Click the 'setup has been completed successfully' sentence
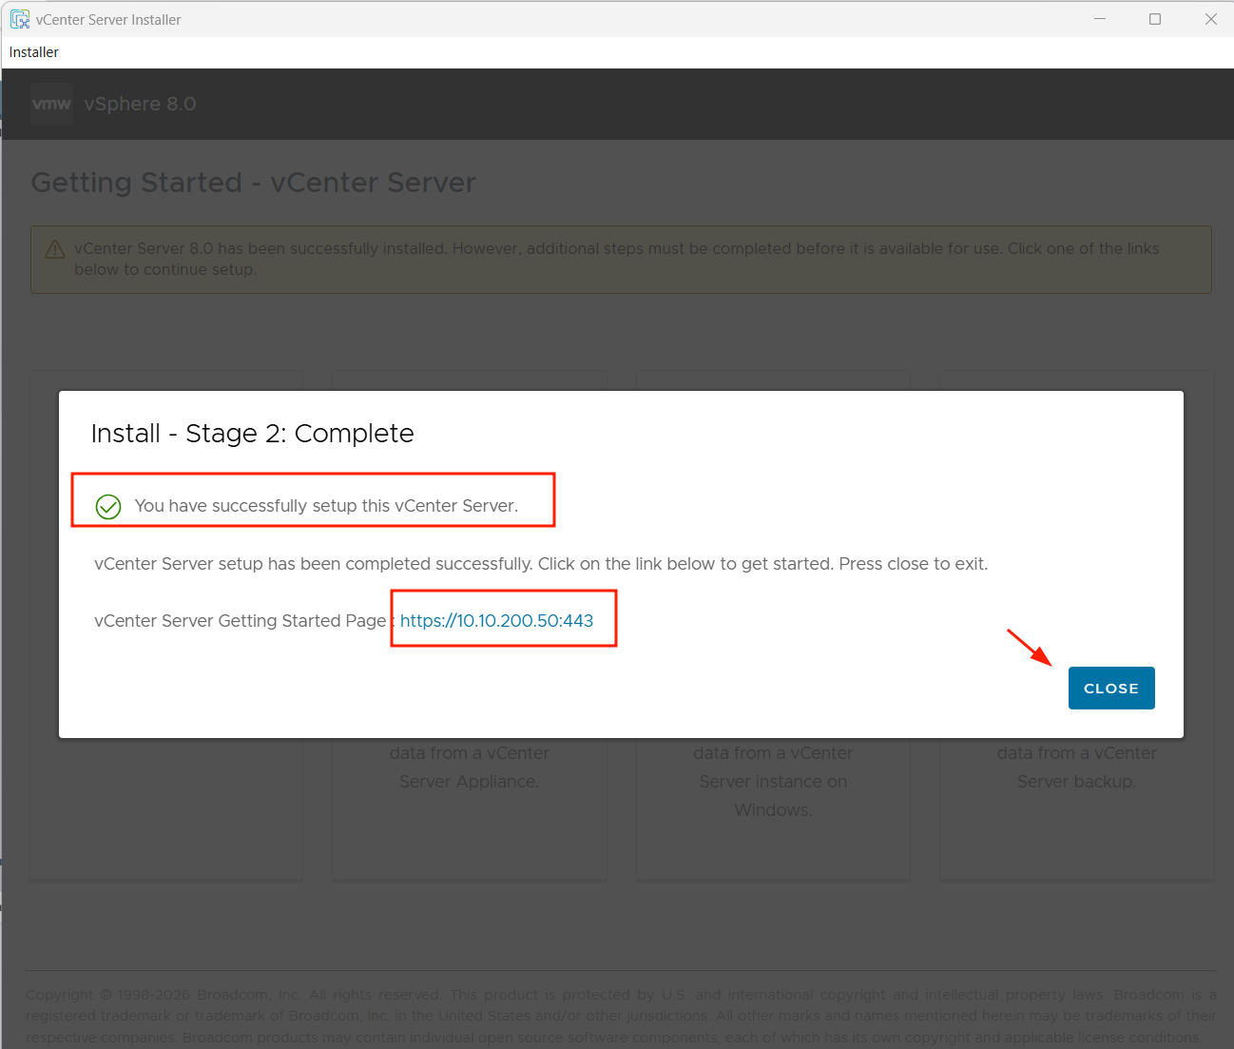This screenshot has height=1049, width=1234. pos(541,564)
